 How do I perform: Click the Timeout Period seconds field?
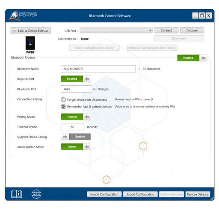tap(72, 127)
